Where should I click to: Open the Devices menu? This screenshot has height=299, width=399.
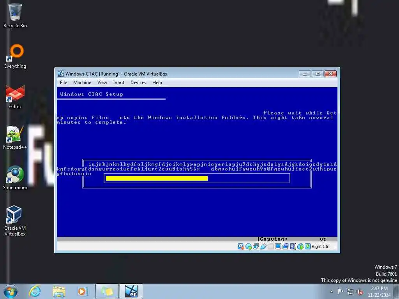(x=138, y=83)
